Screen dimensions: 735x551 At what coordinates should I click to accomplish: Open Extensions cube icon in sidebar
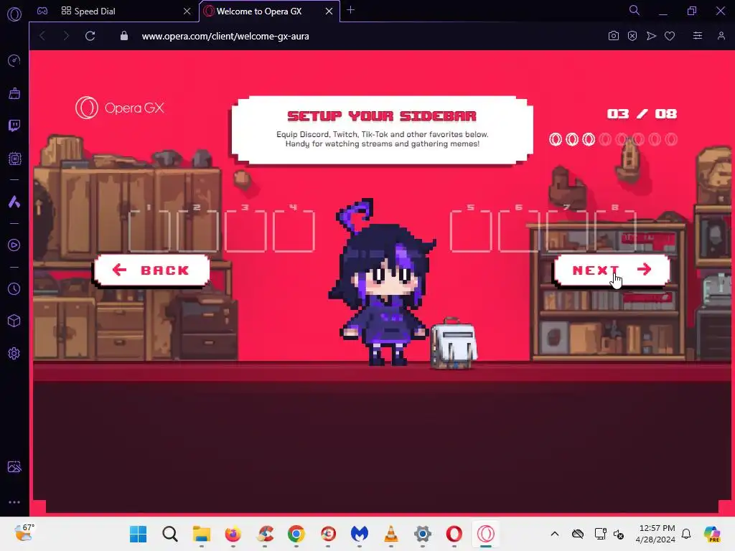14,321
